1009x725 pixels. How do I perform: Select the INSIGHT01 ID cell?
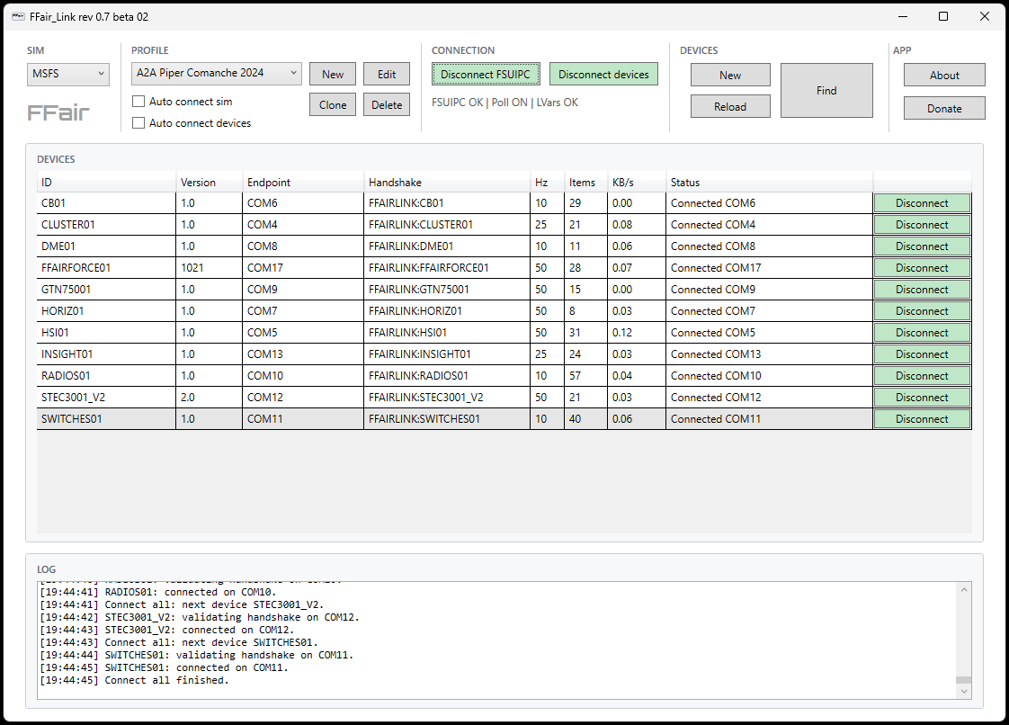pos(106,354)
